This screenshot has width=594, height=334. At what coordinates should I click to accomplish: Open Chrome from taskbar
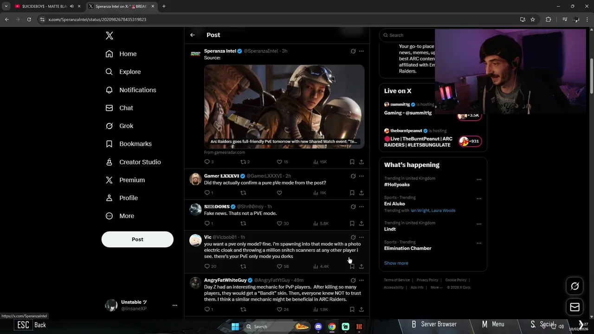point(332,327)
